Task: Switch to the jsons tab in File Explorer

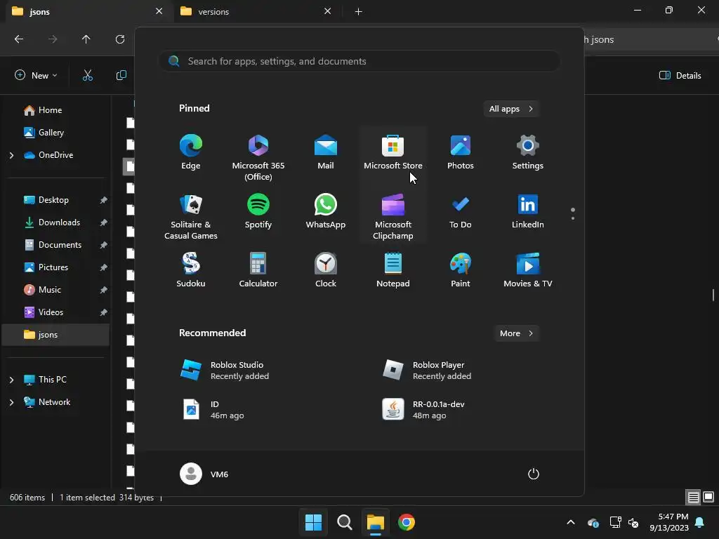Action: click(x=87, y=11)
